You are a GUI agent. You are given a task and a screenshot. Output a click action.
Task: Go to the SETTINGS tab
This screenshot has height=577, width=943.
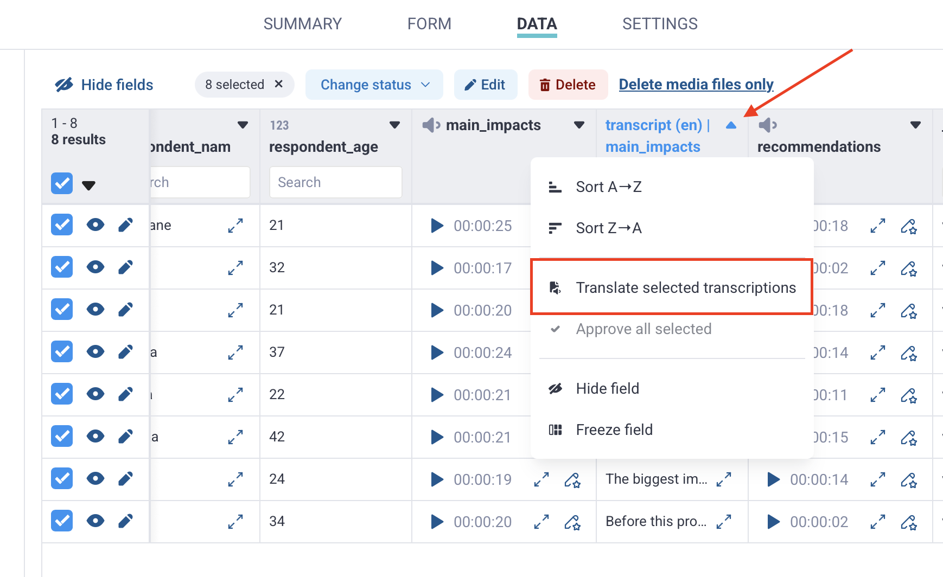tap(660, 24)
